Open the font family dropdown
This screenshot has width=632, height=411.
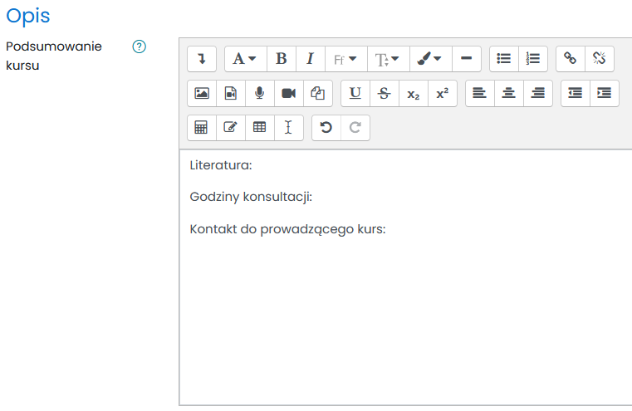[345, 59]
